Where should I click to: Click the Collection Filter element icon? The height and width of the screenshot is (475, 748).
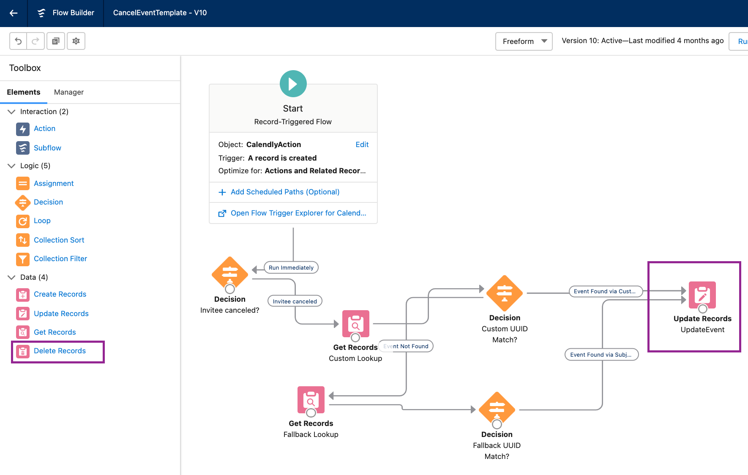23,259
